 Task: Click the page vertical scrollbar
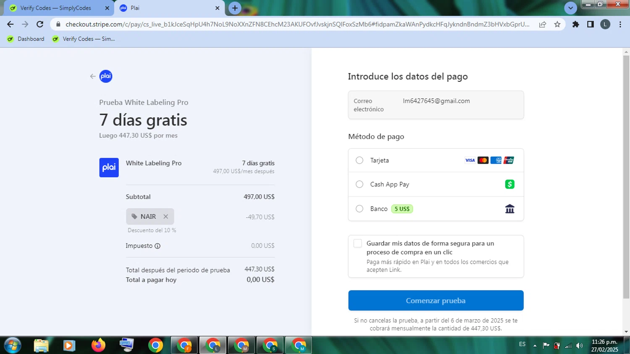[626, 176]
